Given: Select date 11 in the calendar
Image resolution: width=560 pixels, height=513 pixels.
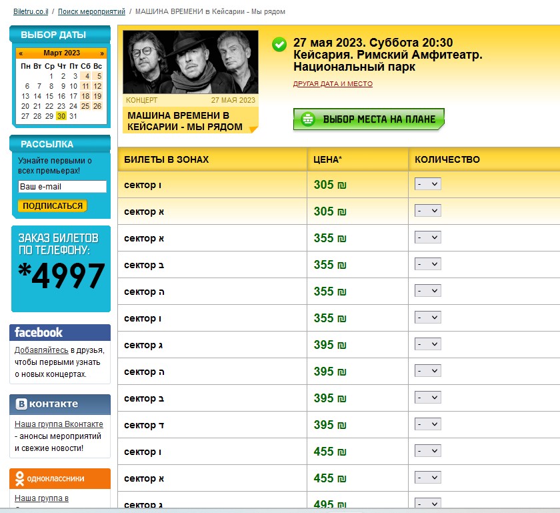Looking at the screenshot, I should [x=86, y=86].
